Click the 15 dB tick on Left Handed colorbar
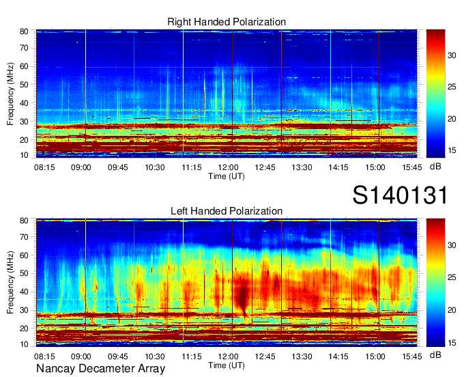Image resolution: width=464 pixels, height=377 pixels. tap(452, 343)
